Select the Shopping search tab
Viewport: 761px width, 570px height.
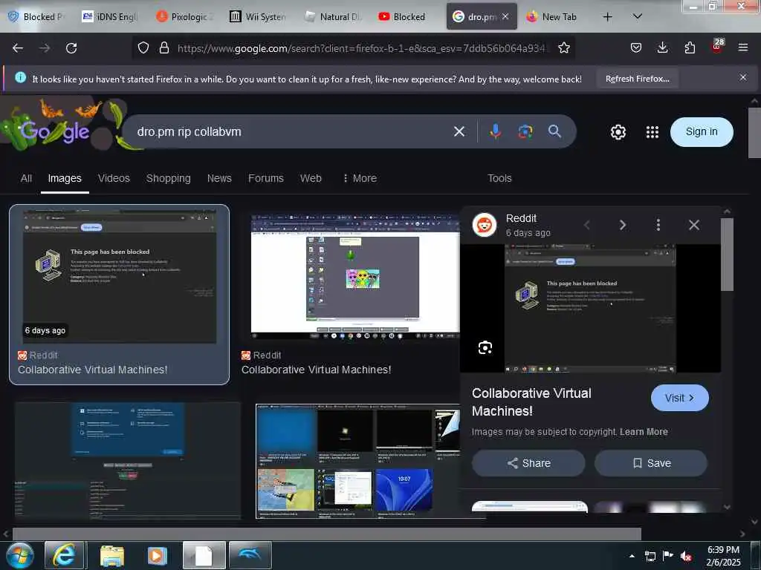(169, 178)
